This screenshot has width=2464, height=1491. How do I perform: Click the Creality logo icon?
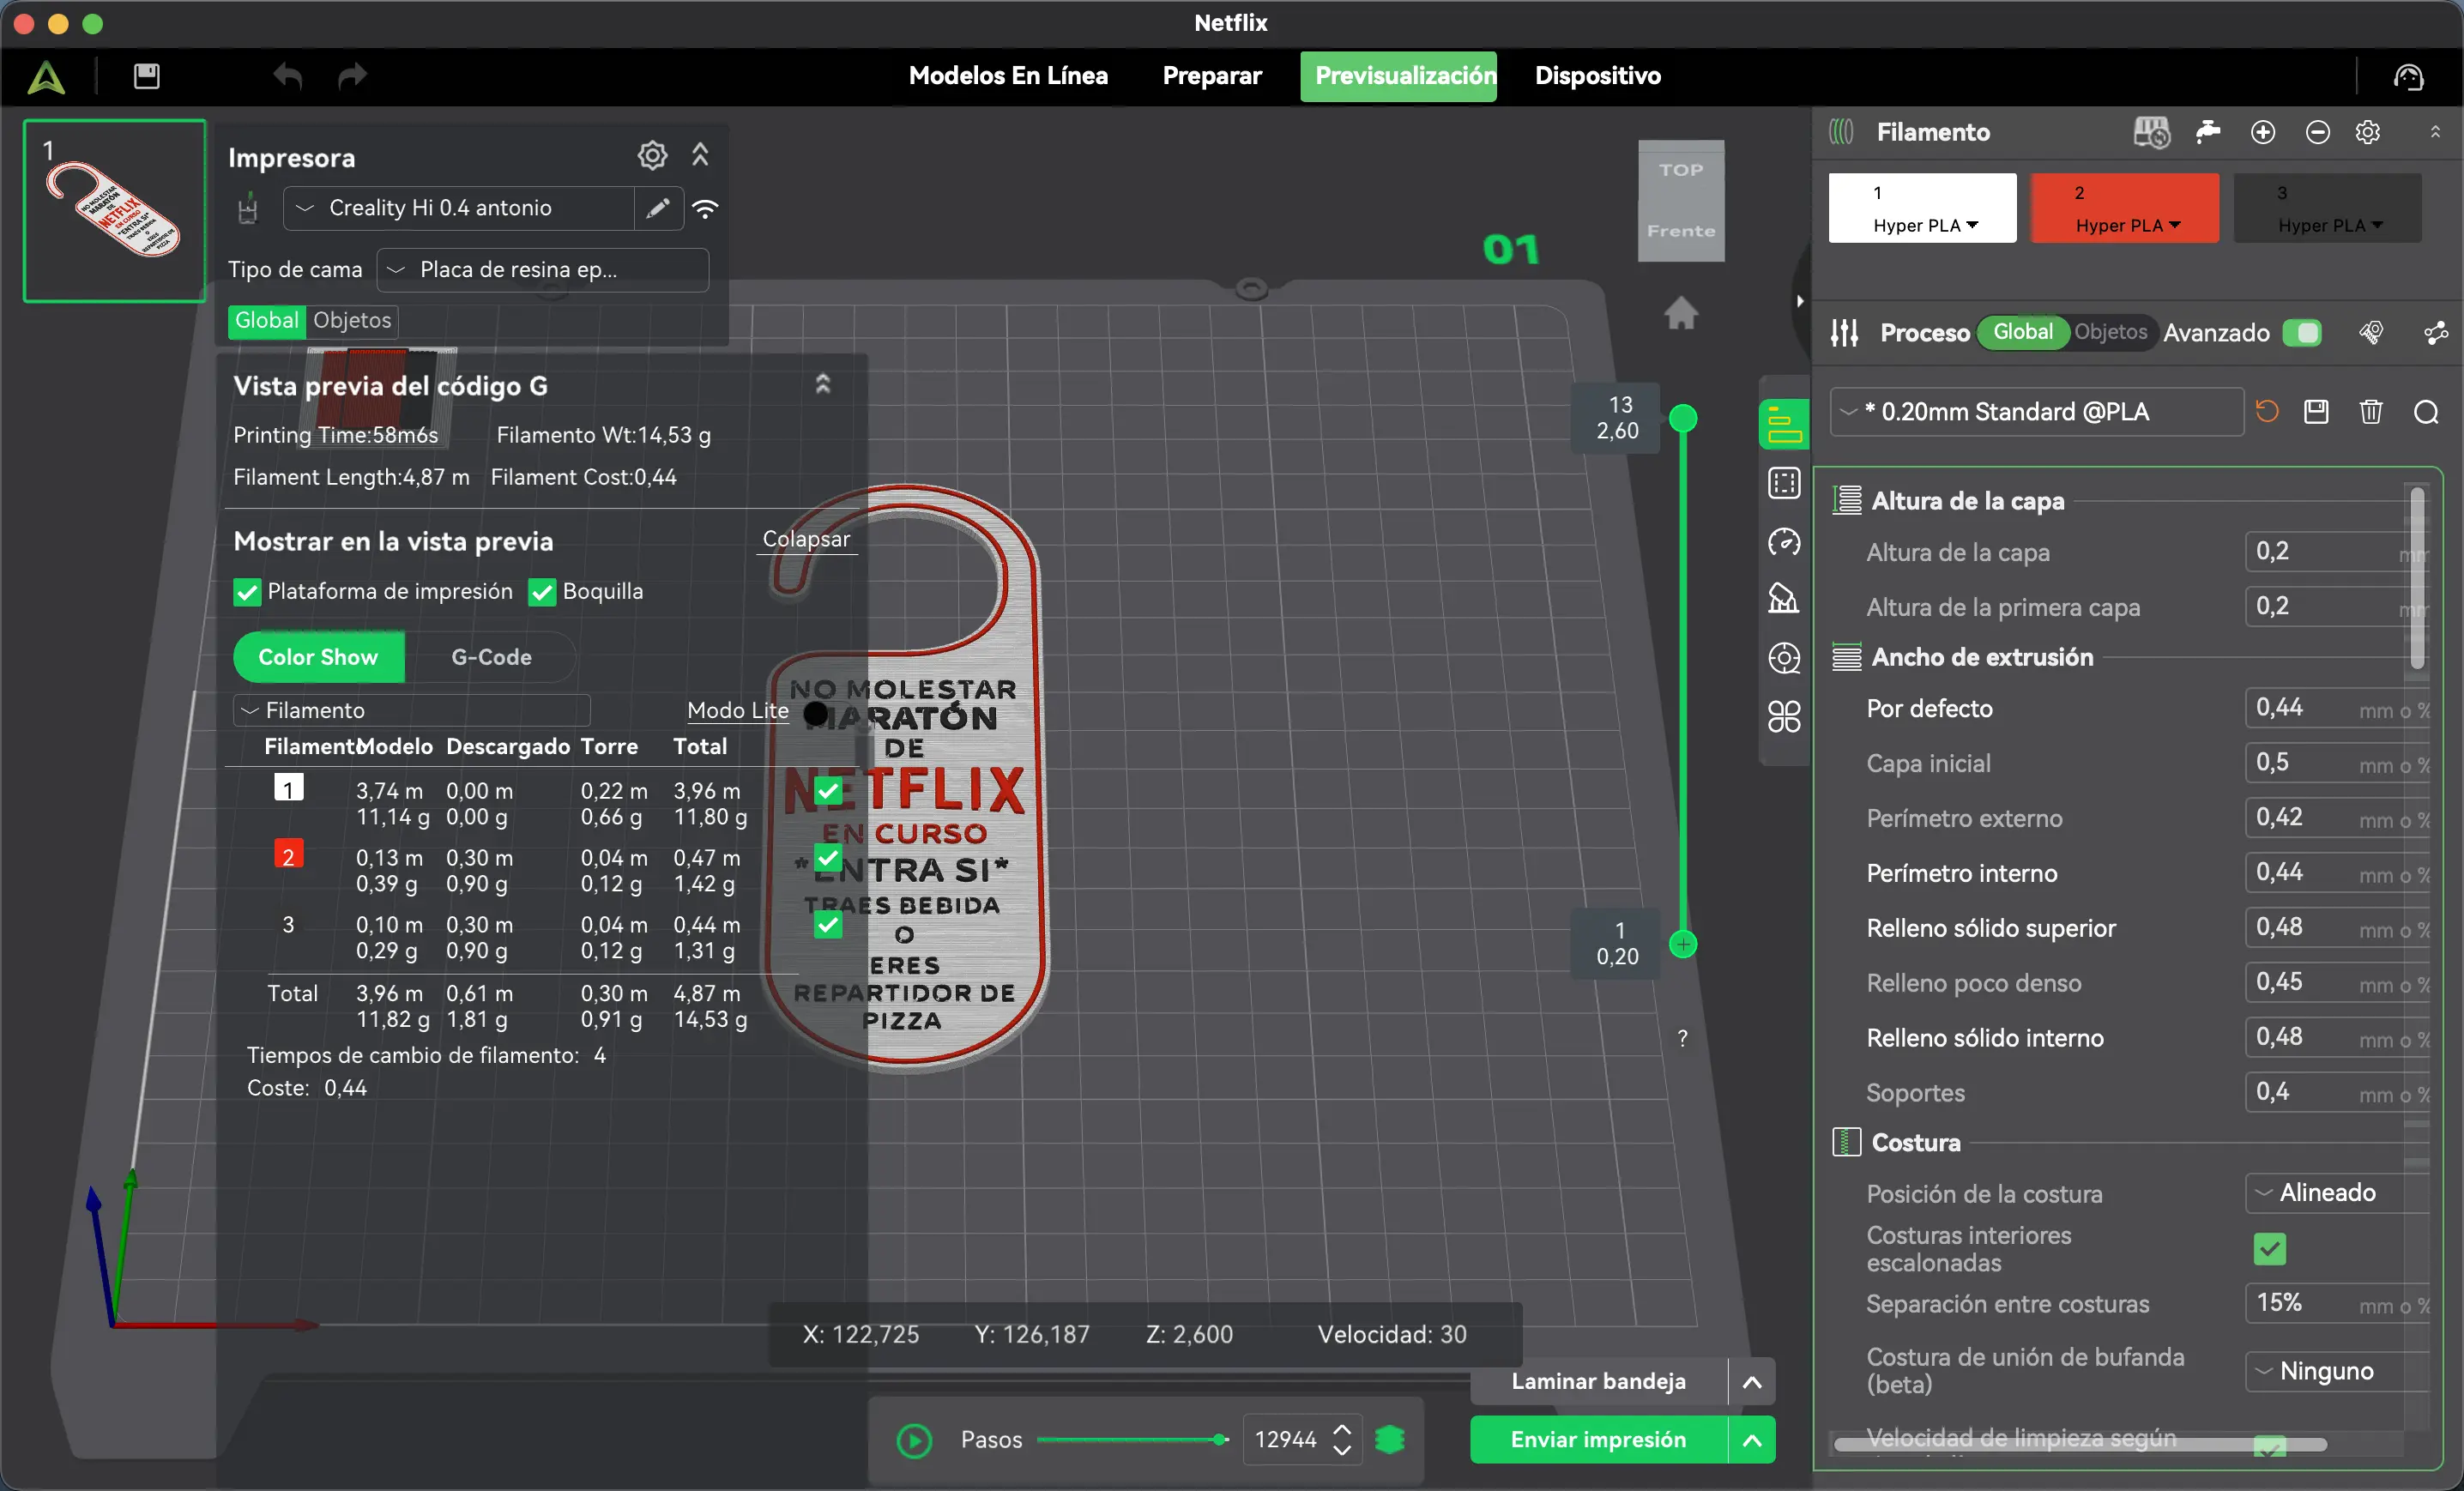(46, 76)
